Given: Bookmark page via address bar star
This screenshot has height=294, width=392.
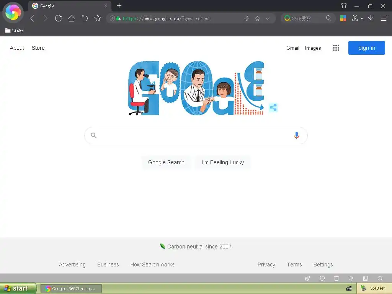Looking at the screenshot, I should [x=257, y=18].
